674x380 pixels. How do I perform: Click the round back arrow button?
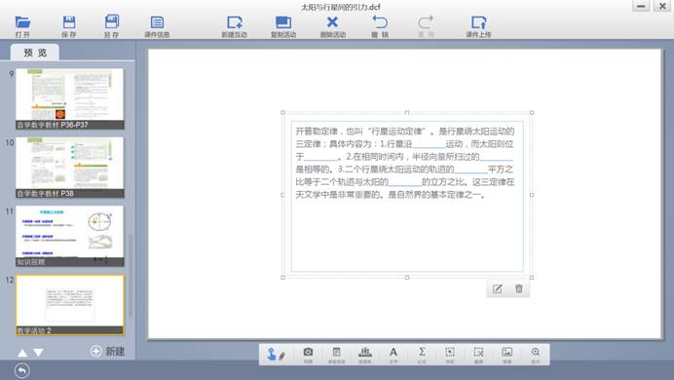[x=22, y=370]
